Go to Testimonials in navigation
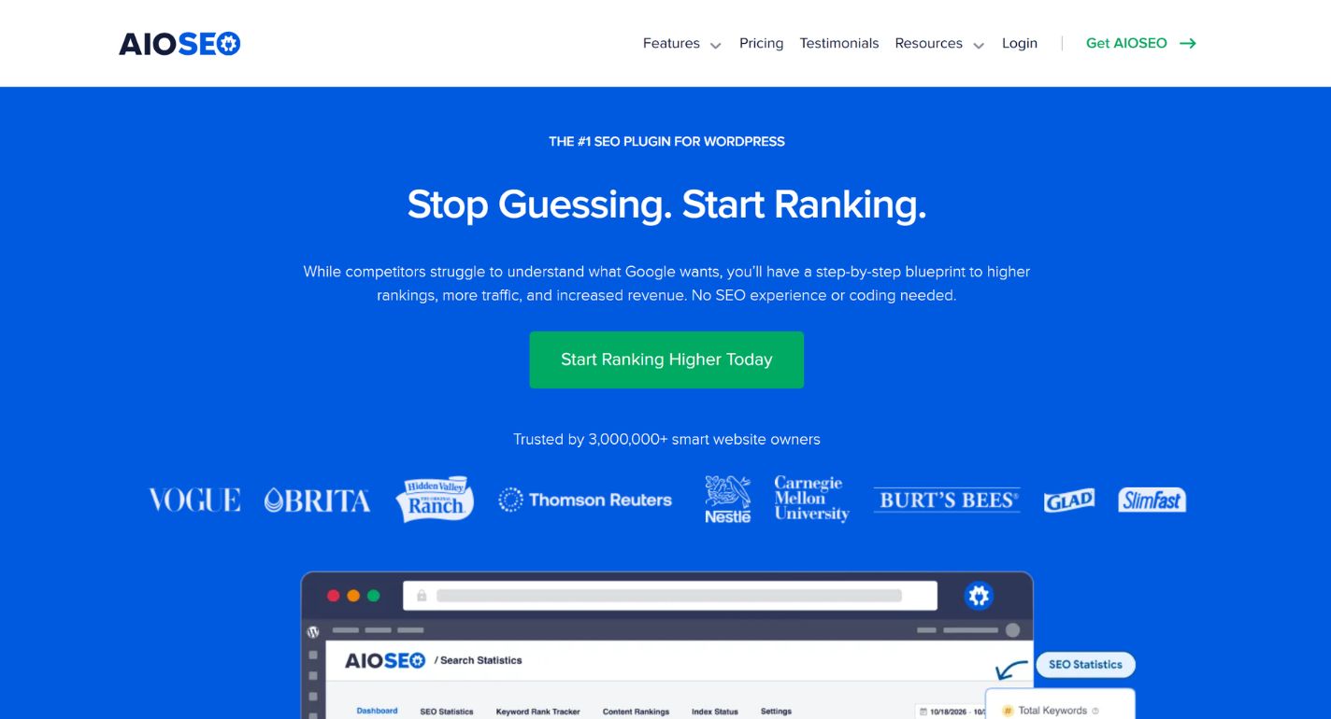The image size is (1331, 719). (x=838, y=43)
